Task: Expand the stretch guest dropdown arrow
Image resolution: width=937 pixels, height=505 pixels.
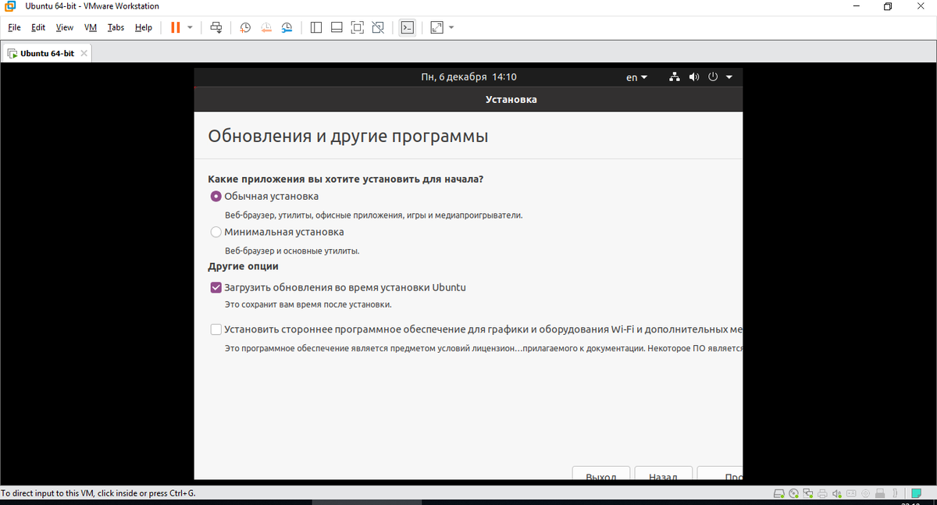Action: pyautogui.click(x=451, y=27)
